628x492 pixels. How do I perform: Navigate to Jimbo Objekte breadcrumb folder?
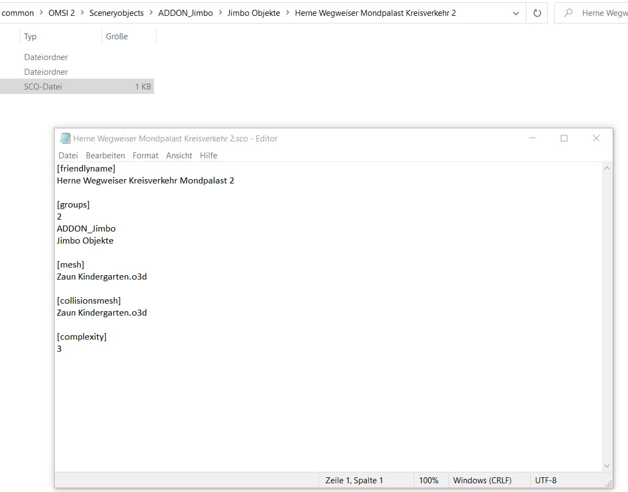tap(253, 13)
